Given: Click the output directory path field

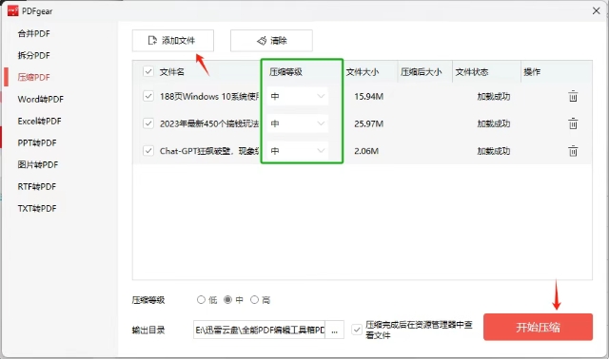Looking at the screenshot, I should (x=259, y=330).
